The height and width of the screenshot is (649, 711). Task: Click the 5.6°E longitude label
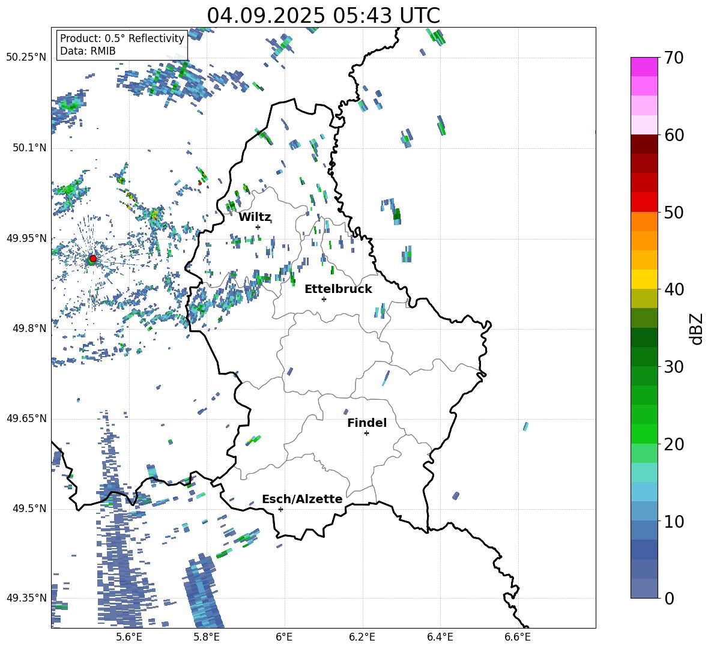[129, 638]
